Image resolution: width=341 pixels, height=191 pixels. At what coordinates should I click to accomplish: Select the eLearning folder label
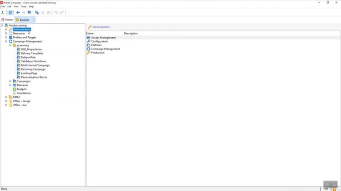(x=23, y=45)
